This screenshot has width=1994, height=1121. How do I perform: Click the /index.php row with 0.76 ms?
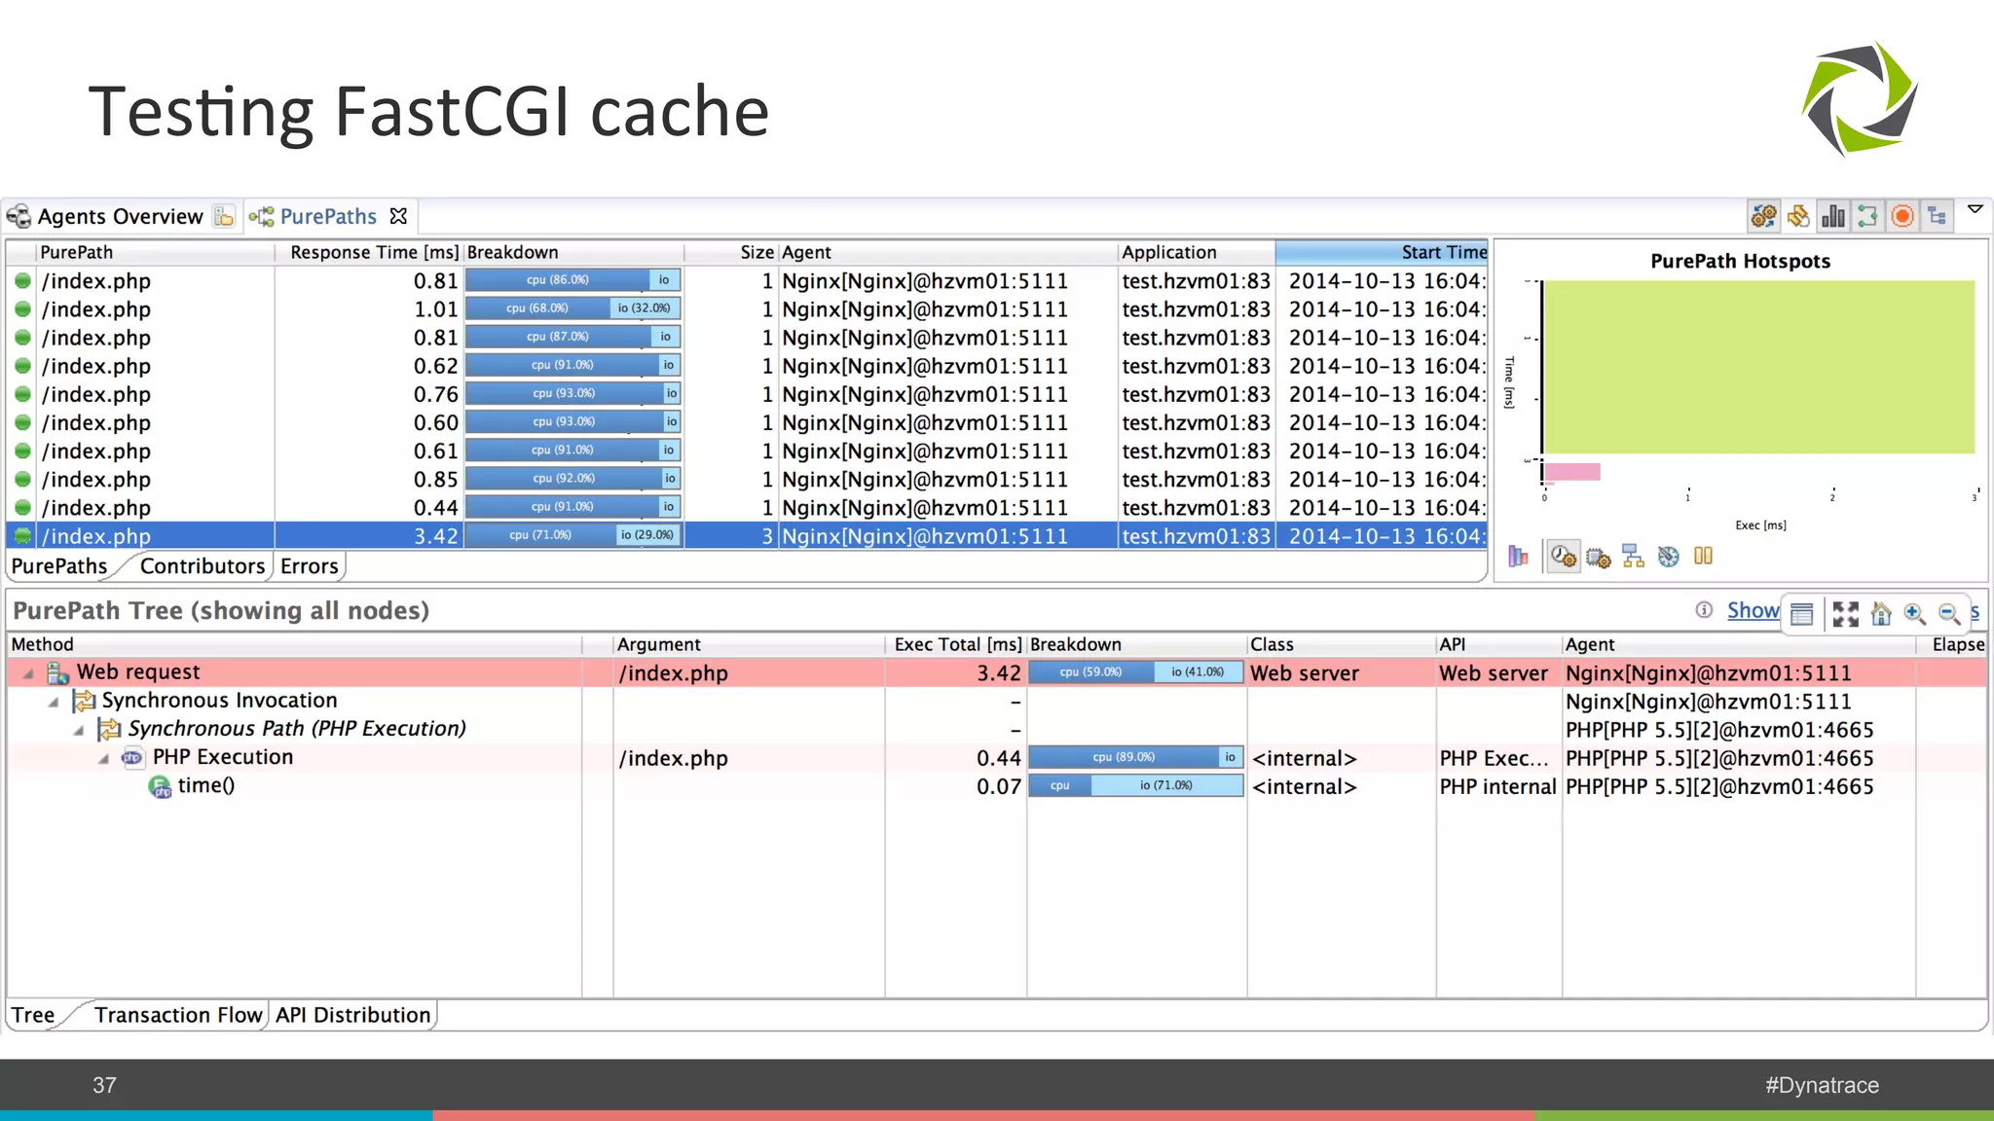(747, 394)
